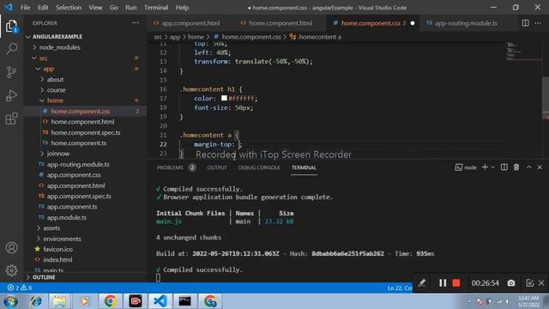Open the Help menu

coord(182,8)
